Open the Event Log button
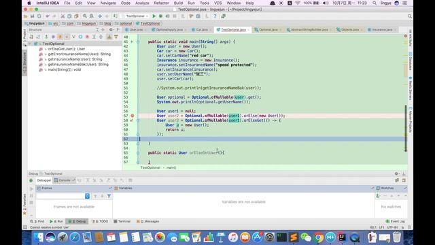Screen dimensions: 435x245 coord(396,221)
